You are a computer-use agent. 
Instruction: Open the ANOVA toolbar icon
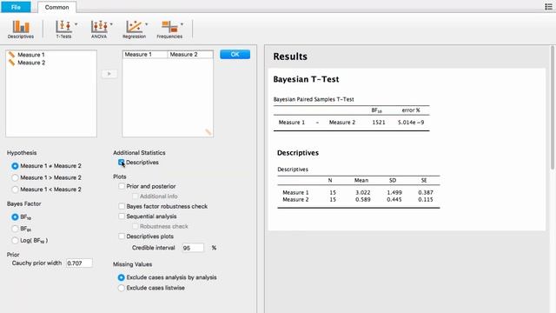coord(99,29)
